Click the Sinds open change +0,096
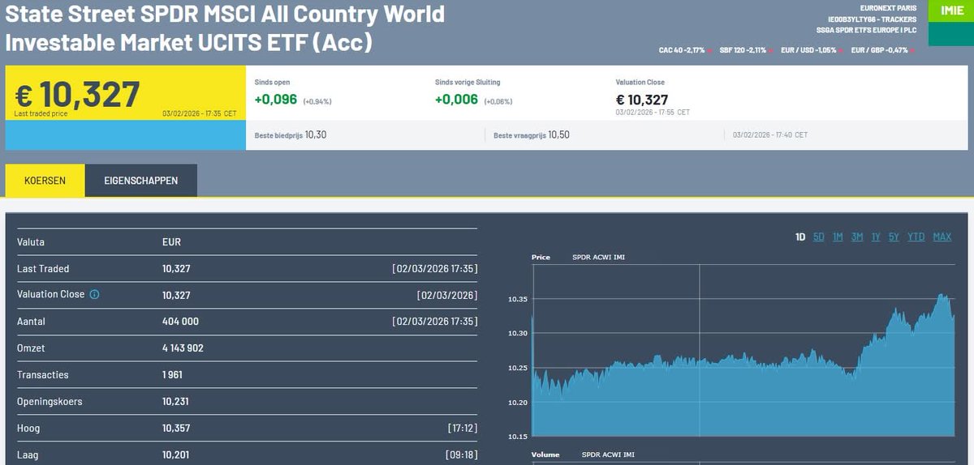974x465 pixels. point(278,100)
